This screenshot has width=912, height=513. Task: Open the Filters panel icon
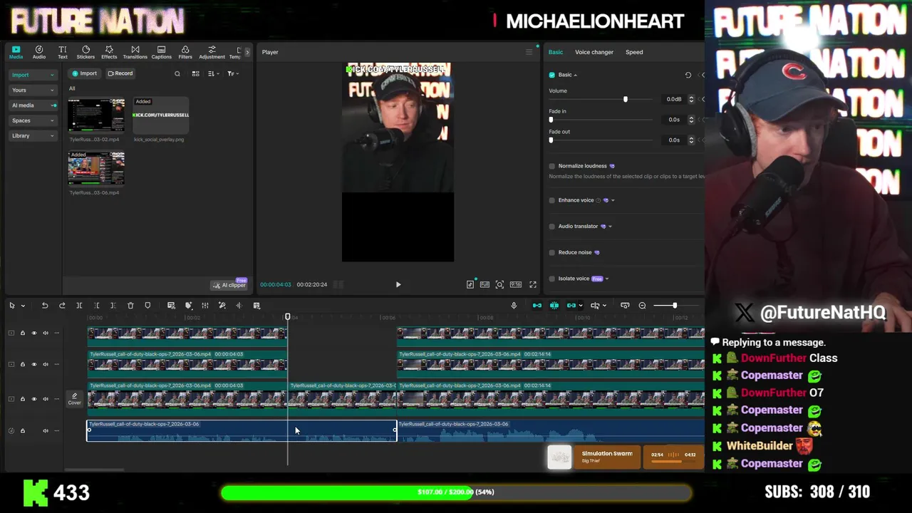pyautogui.click(x=185, y=52)
